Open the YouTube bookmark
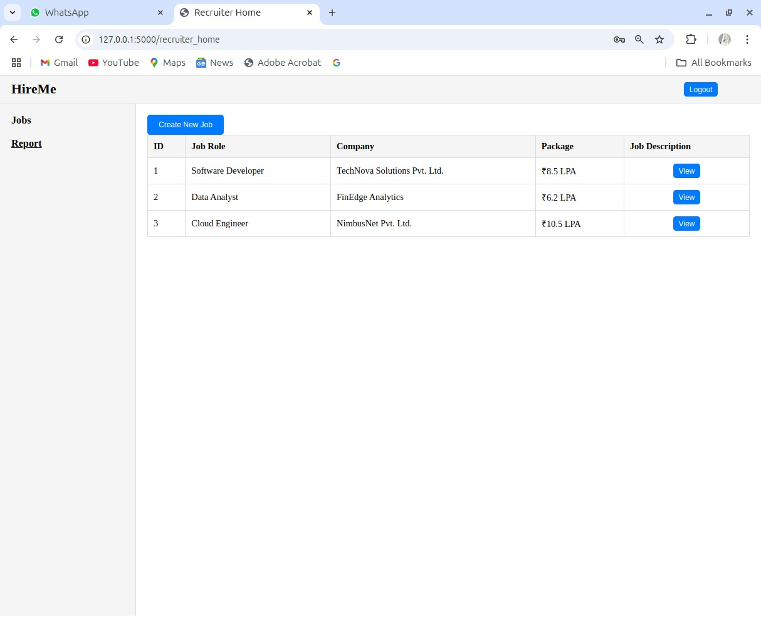Screen dimensions: 761x622 coord(113,63)
